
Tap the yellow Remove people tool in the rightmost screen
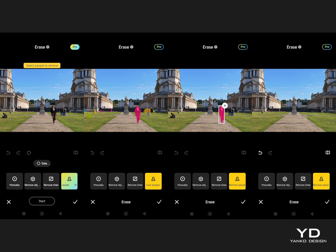(321, 181)
